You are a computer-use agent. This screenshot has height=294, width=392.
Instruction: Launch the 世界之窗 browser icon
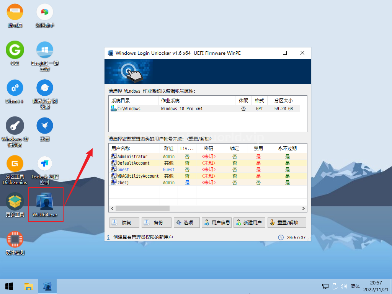tap(45, 88)
